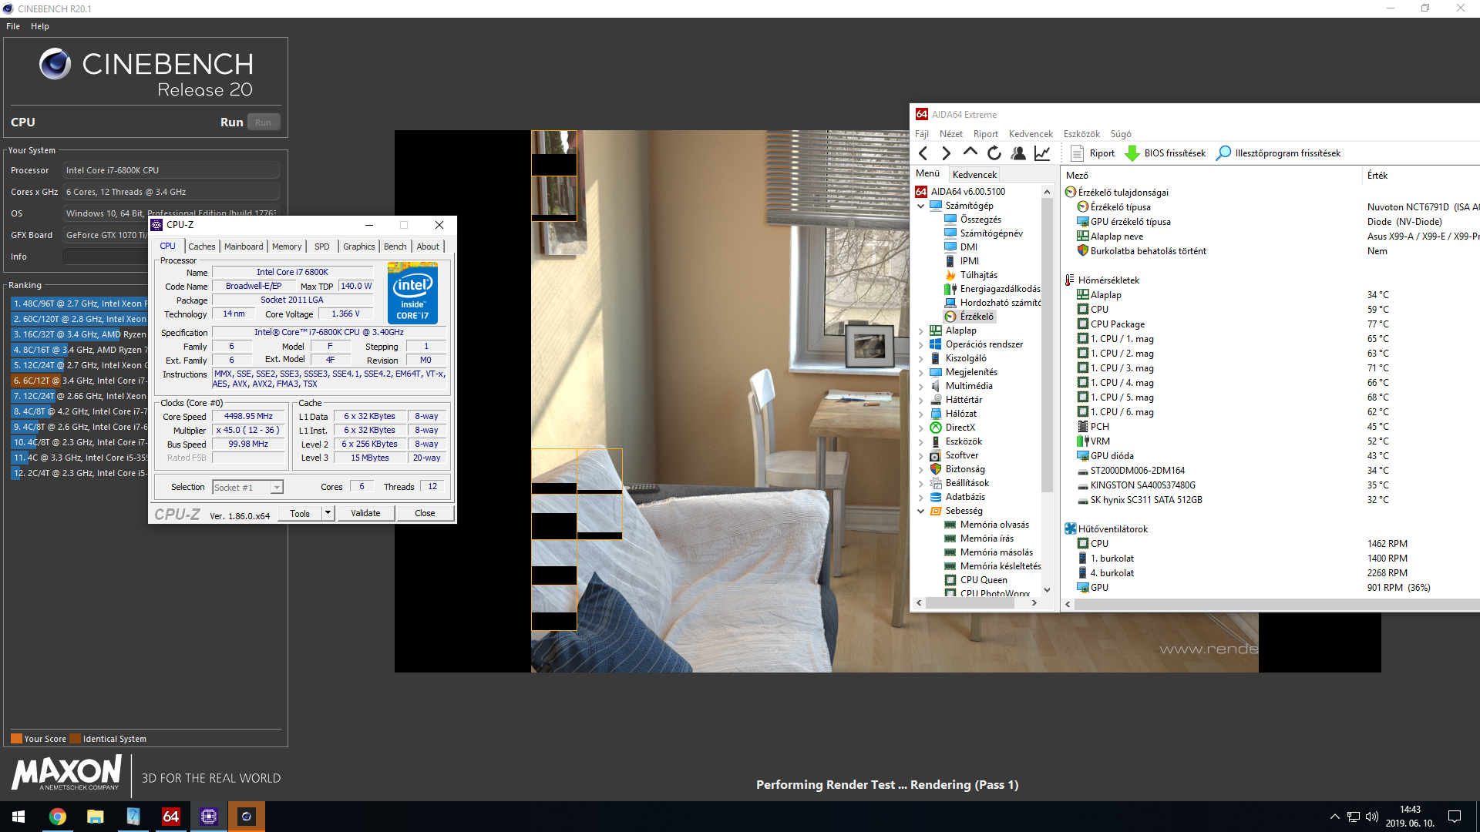Expand the Alaplap tree node
The image size is (1480, 832).
pos(920,330)
